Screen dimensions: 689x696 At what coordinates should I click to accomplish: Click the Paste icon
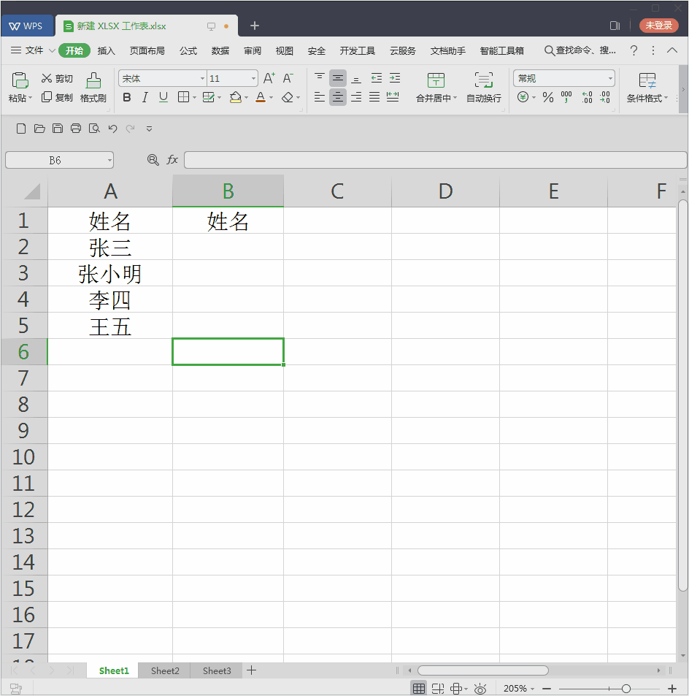tap(20, 80)
